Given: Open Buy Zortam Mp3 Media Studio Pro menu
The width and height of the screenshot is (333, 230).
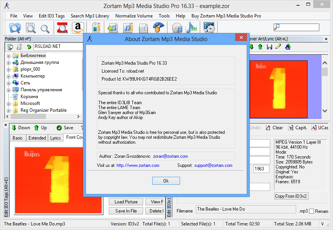Looking at the screenshot, I should (226, 16).
